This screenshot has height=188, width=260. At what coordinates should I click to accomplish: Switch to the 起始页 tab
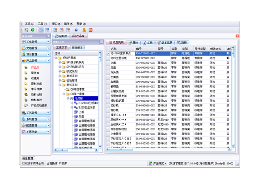point(60,36)
